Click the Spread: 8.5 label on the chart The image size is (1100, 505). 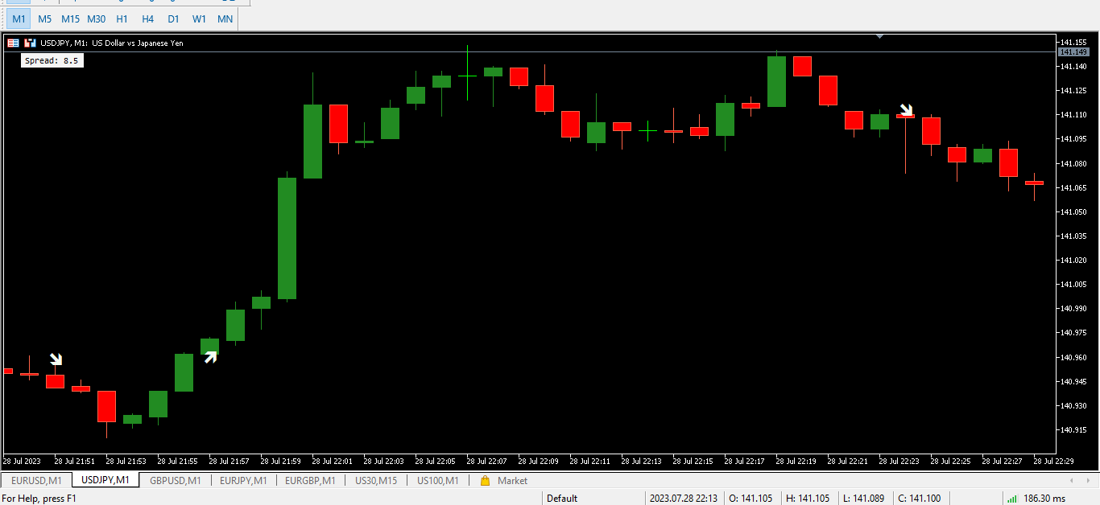click(x=52, y=60)
